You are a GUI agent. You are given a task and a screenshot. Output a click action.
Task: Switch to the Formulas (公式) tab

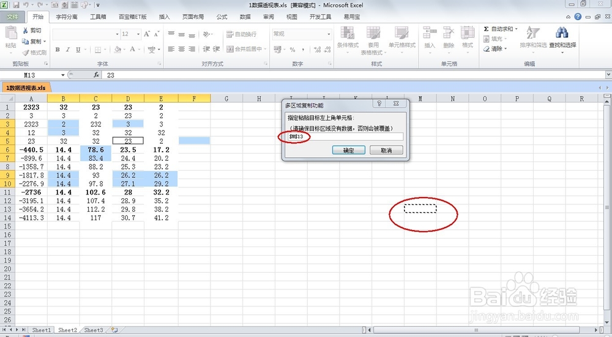pyautogui.click(x=222, y=17)
